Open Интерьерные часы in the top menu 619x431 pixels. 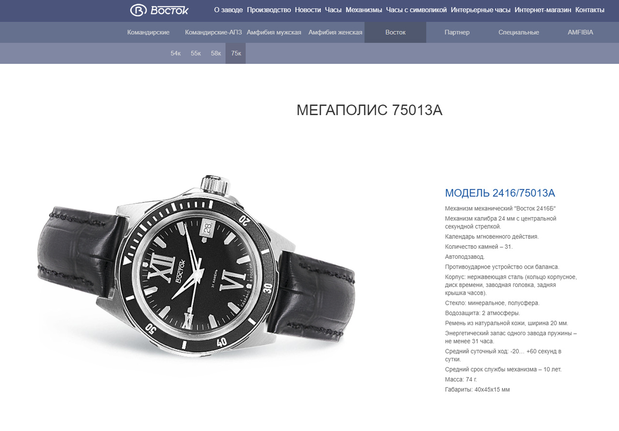(x=481, y=10)
